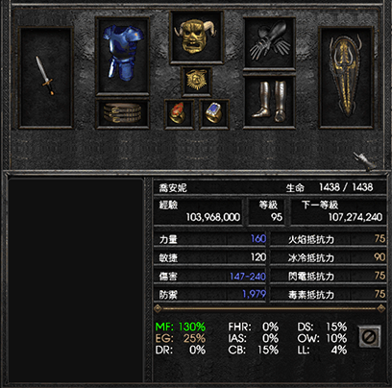
Task: Click the blue plate body armor
Action: click(x=123, y=52)
